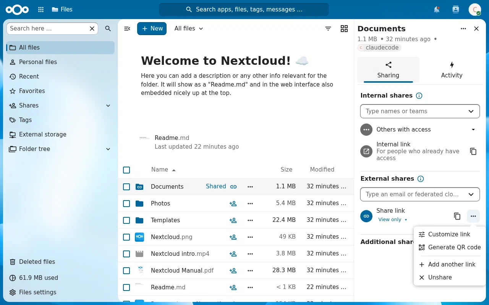Click the info icon beside Internal shares

[419, 96]
